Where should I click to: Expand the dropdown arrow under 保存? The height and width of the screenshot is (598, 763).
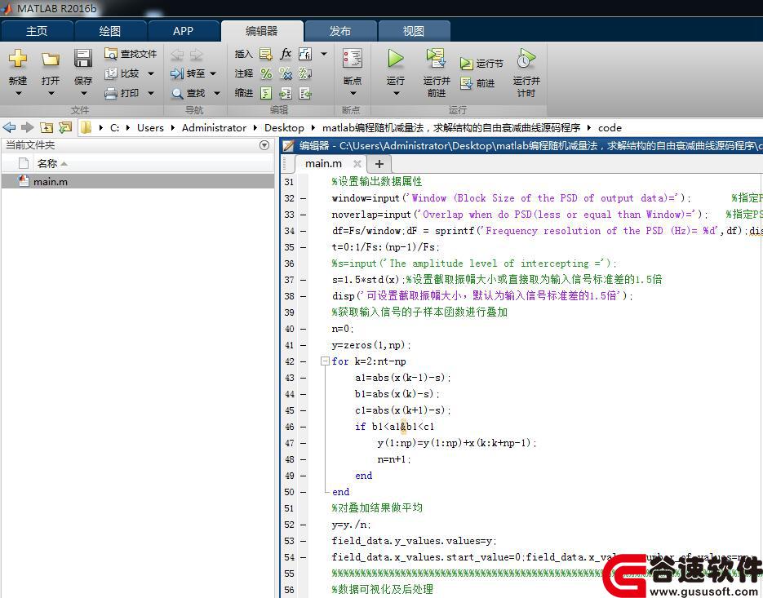click(83, 94)
